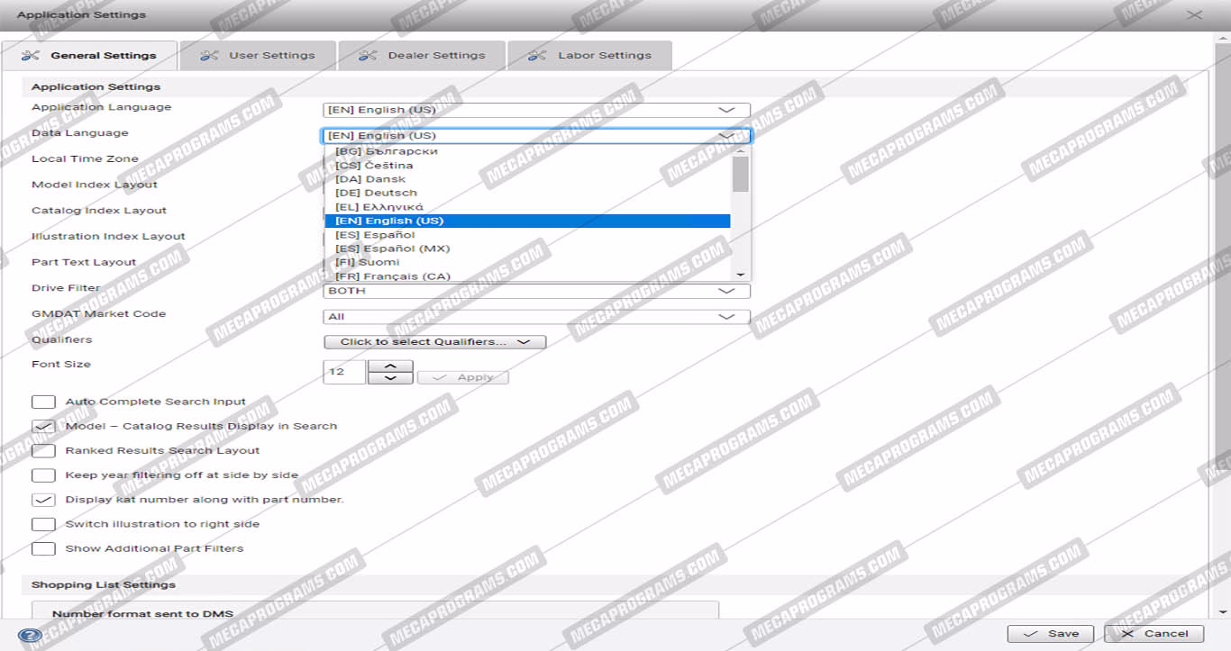The width and height of the screenshot is (1231, 651).
Task: Click the wrench icon on User Settings tab
Action: (x=209, y=56)
